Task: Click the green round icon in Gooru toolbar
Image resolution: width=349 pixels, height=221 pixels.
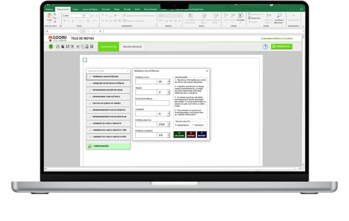Action: click(x=51, y=47)
